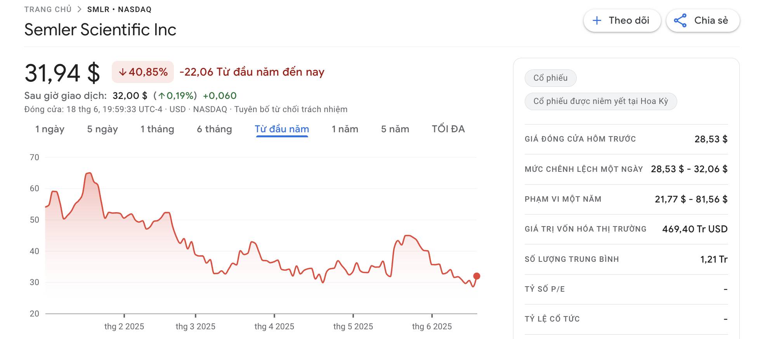This screenshot has width=763, height=339.
Task: Click the thg 4 2025 axis label
Action: point(274,327)
